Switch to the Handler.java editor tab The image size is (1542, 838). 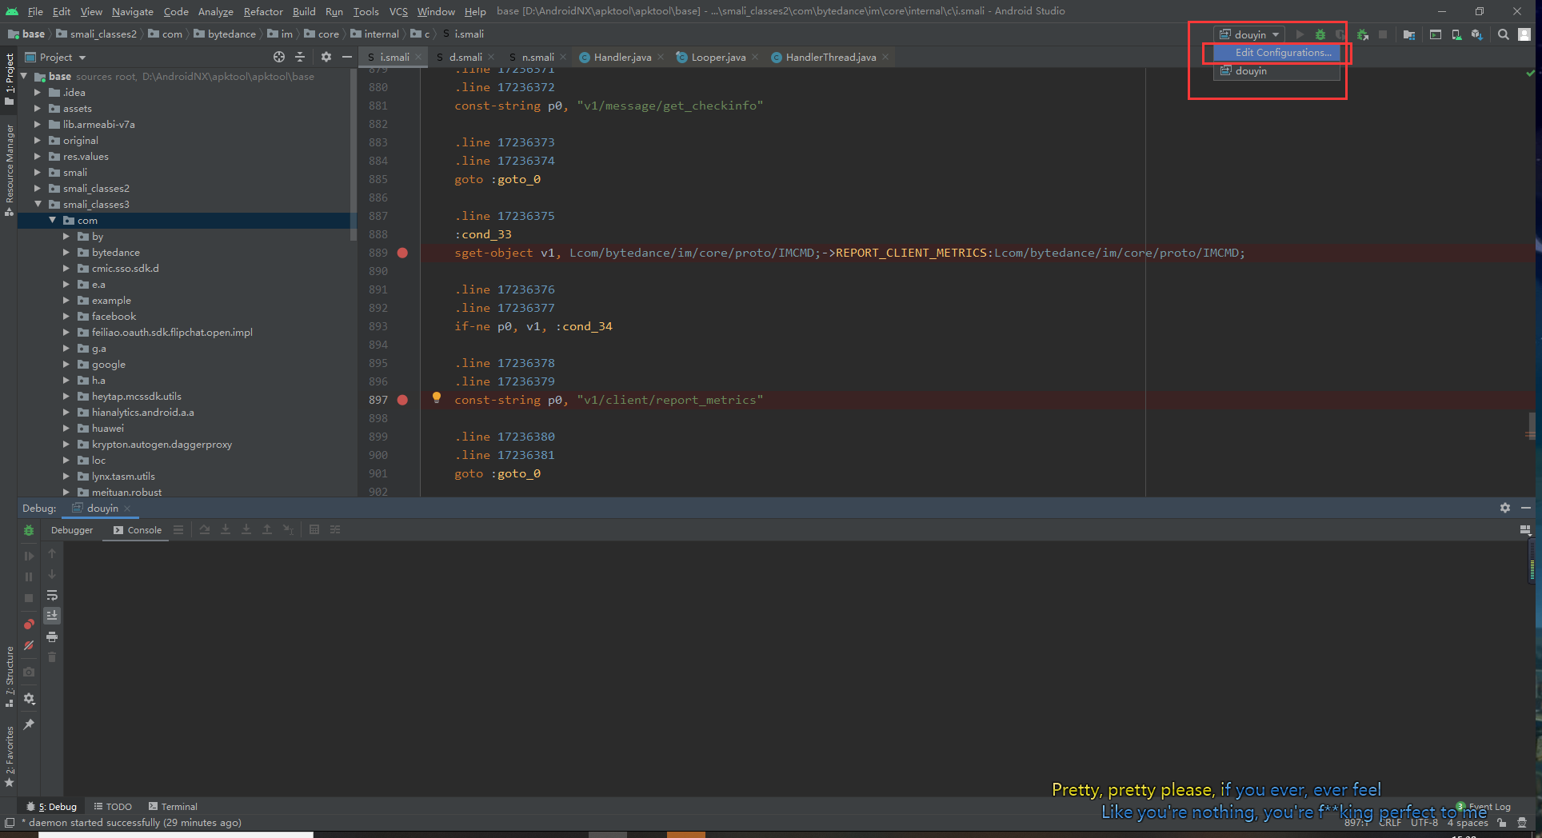coord(621,58)
